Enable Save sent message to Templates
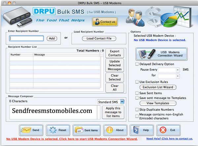This screenshot has height=146, width=198. [x=137, y=98]
